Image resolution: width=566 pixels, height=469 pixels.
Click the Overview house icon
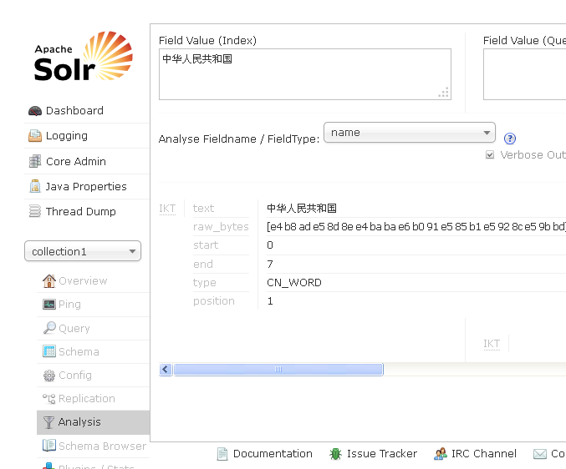pyautogui.click(x=49, y=281)
